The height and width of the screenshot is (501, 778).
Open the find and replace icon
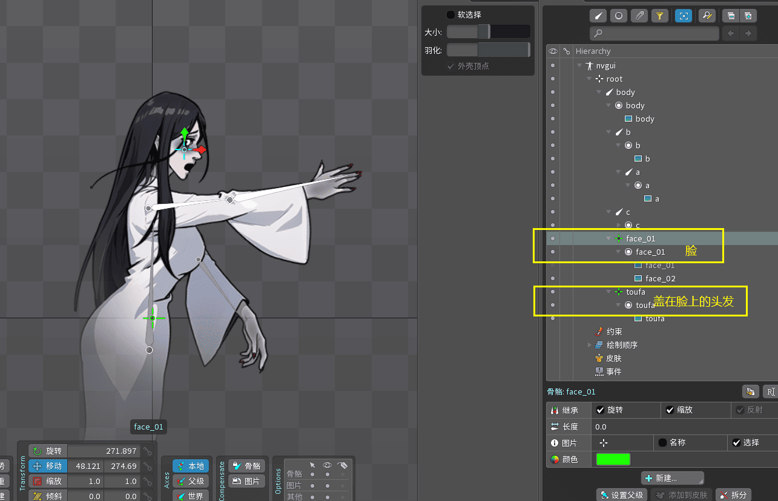[x=705, y=16]
